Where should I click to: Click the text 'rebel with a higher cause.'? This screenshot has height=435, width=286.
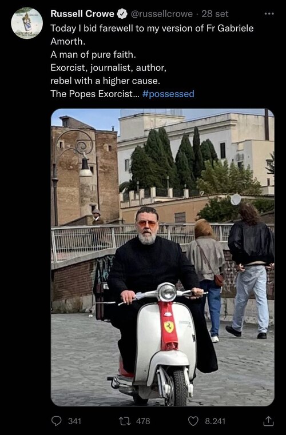pyautogui.click(x=105, y=81)
